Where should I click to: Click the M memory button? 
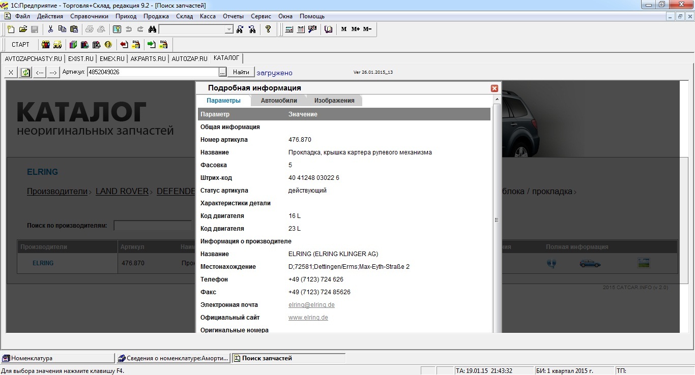(x=344, y=29)
